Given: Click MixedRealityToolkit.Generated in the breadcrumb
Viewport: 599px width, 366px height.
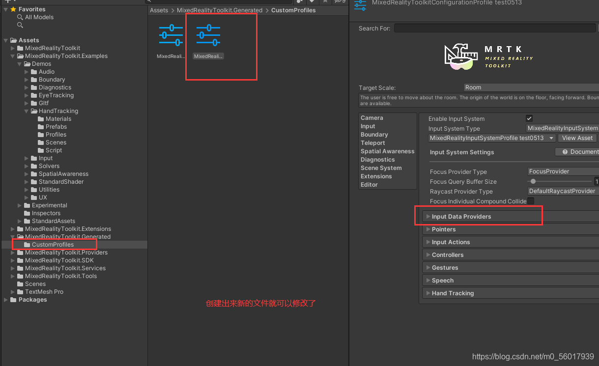Looking at the screenshot, I should 220,10.
